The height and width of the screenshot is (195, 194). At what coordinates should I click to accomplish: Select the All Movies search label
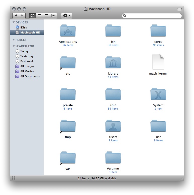click(x=27, y=71)
